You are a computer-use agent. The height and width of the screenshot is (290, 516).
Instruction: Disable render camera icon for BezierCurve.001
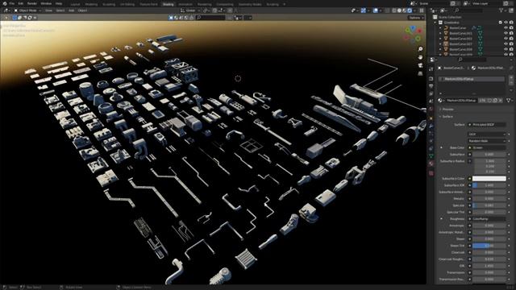pos(511,33)
